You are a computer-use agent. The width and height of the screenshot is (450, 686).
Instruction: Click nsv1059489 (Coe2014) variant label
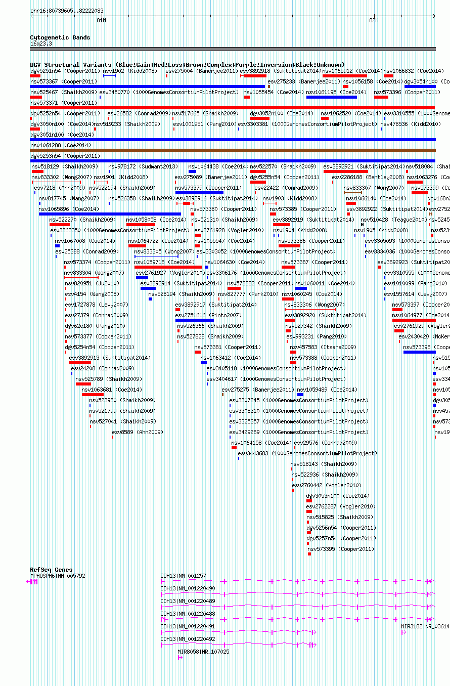[327, 390]
